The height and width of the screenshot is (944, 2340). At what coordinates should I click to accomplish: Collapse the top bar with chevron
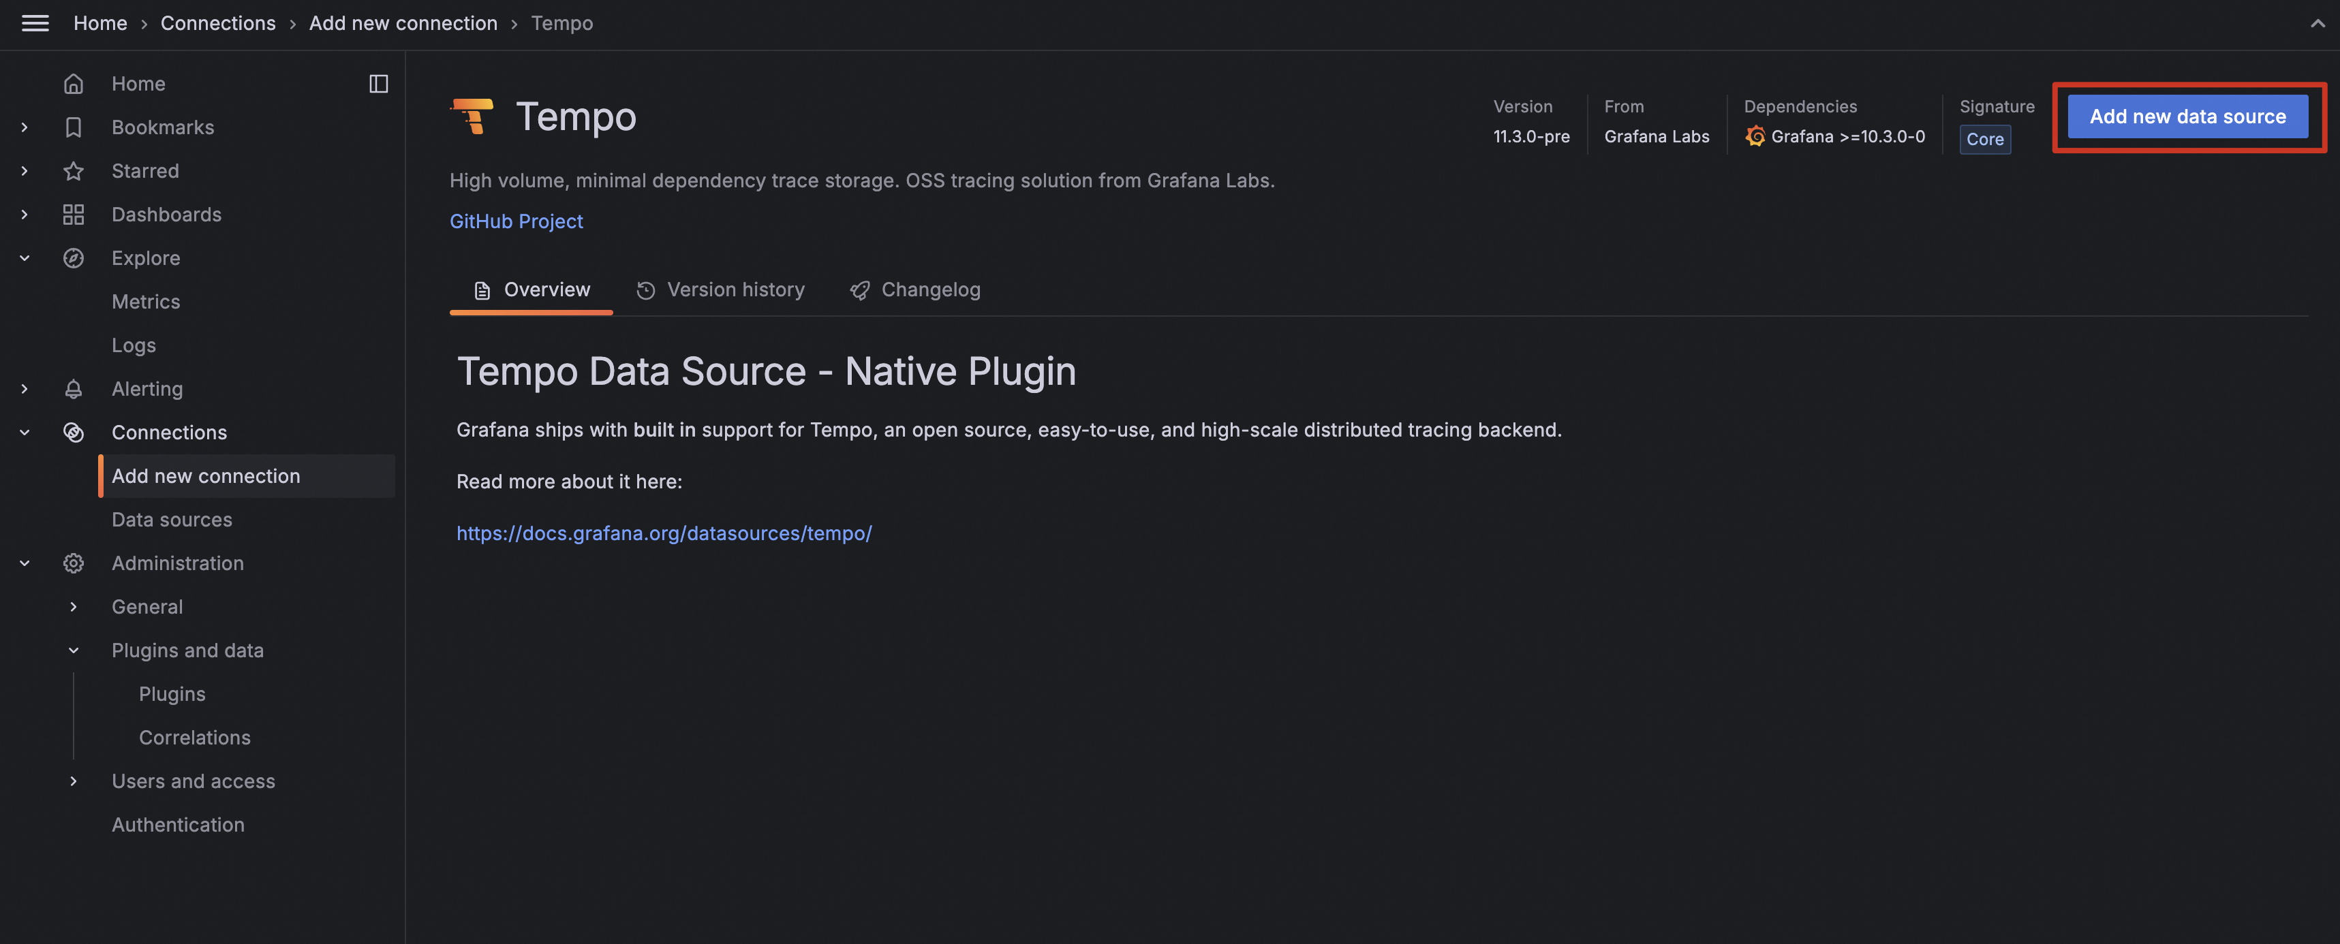point(2318,24)
